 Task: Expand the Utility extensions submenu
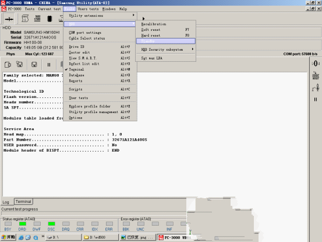click(x=100, y=16)
